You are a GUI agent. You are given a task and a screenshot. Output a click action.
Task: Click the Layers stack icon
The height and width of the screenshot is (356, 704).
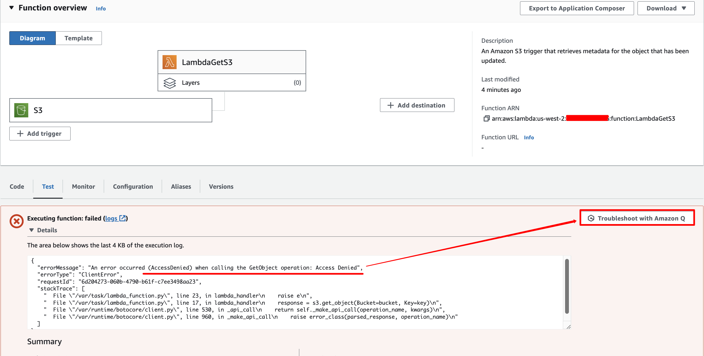coord(169,83)
